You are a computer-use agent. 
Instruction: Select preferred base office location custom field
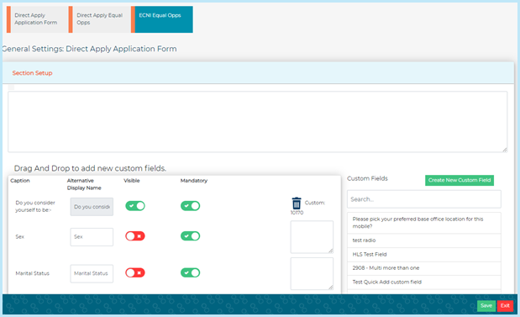click(424, 223)
